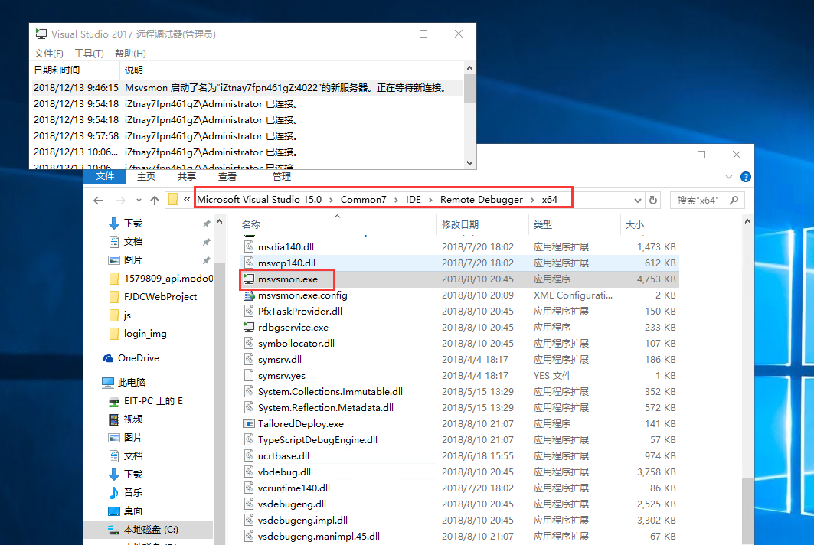Switch to the 查看 ribbon tab
Viewport: 814px width, 545px height.
(227, 176)
